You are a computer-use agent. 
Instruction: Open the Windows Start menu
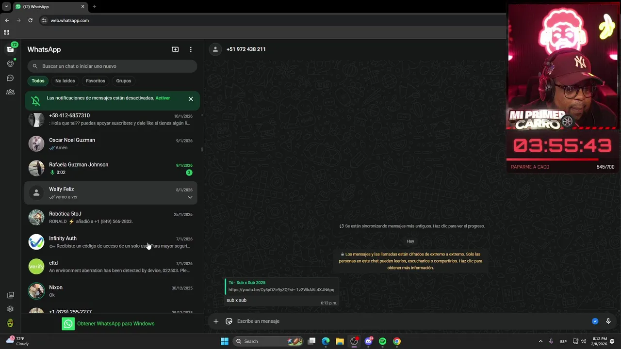pos(224,341)
